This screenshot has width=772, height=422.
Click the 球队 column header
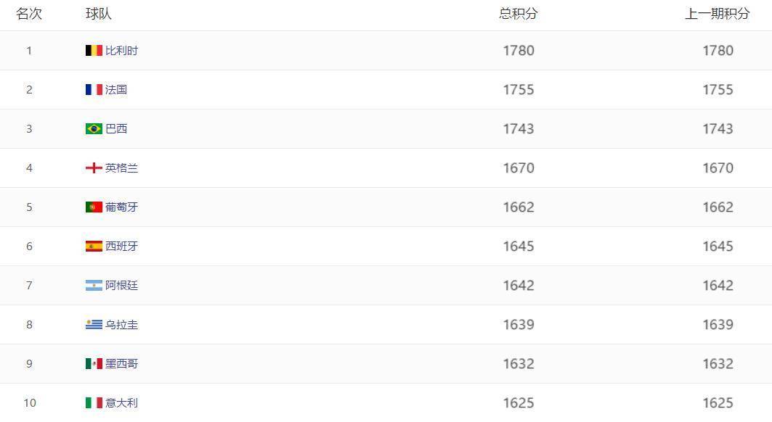click(99, 14)
